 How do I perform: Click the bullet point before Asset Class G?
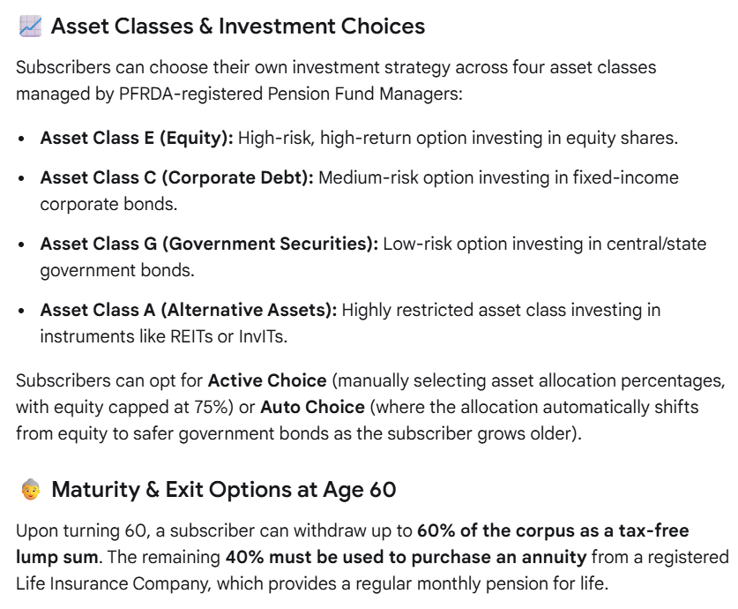tap(21, 244)
